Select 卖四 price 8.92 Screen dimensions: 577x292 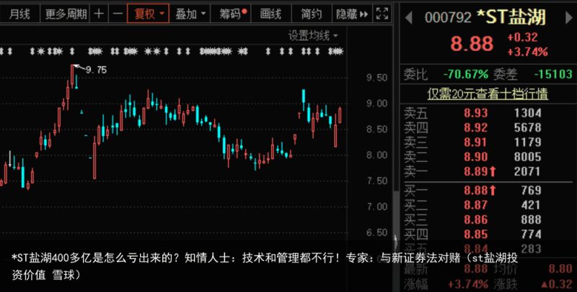(x=475, y=127)
